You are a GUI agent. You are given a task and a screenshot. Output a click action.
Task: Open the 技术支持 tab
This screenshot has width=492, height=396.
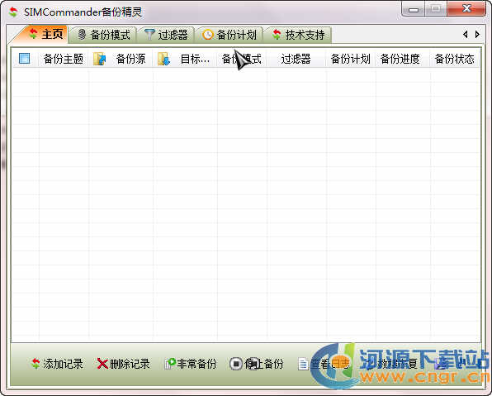point(298,35)
